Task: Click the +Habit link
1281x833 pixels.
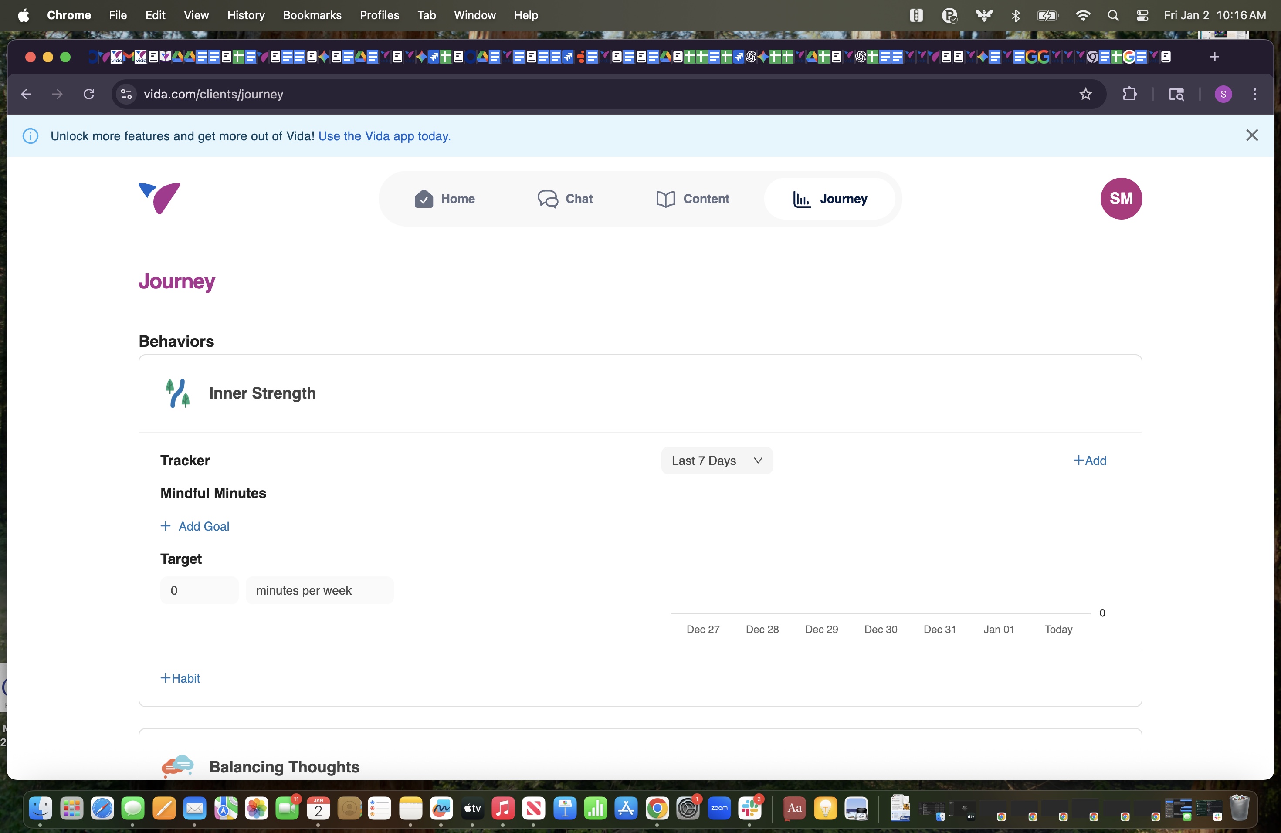Action: [180, 678]
